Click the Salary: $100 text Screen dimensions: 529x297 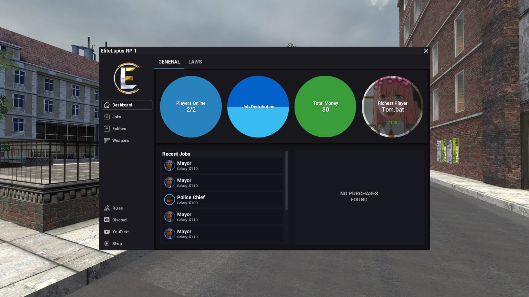(187, 203)
